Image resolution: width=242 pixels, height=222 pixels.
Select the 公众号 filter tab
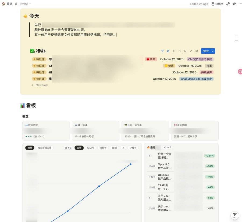90,148
